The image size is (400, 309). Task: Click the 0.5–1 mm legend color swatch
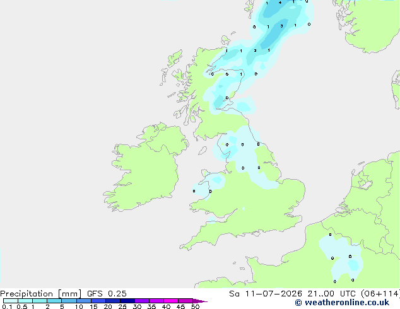point(25,301)
